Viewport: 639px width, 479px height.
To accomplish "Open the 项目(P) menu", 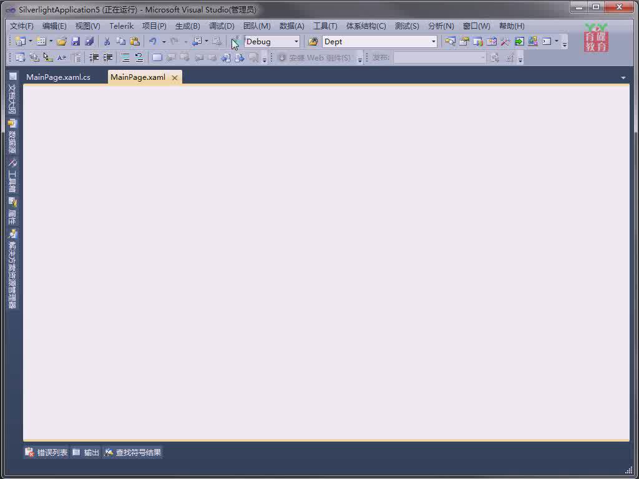I will point(154,26).
